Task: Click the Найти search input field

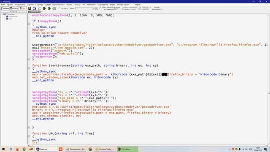Action: [x=84, y=8]
